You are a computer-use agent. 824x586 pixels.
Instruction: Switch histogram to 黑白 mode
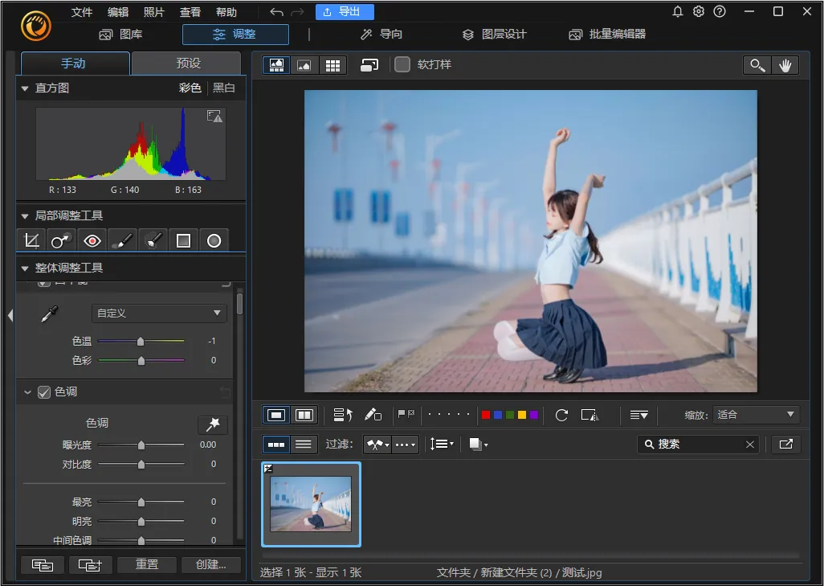pyautogui.click(x=224, y=88)
